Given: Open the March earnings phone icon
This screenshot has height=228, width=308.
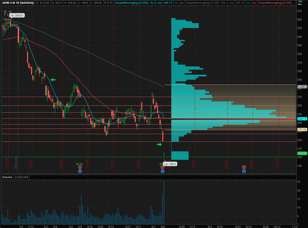Looking at the screenshot, I should pyautogui.click(x=80, y=167).
